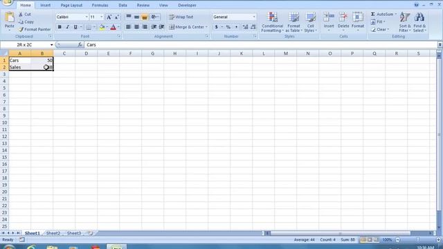Switch to Sheet2 worksheet tab
The height and width of the screenshot is (249, 443).
(x=53, y=233)
